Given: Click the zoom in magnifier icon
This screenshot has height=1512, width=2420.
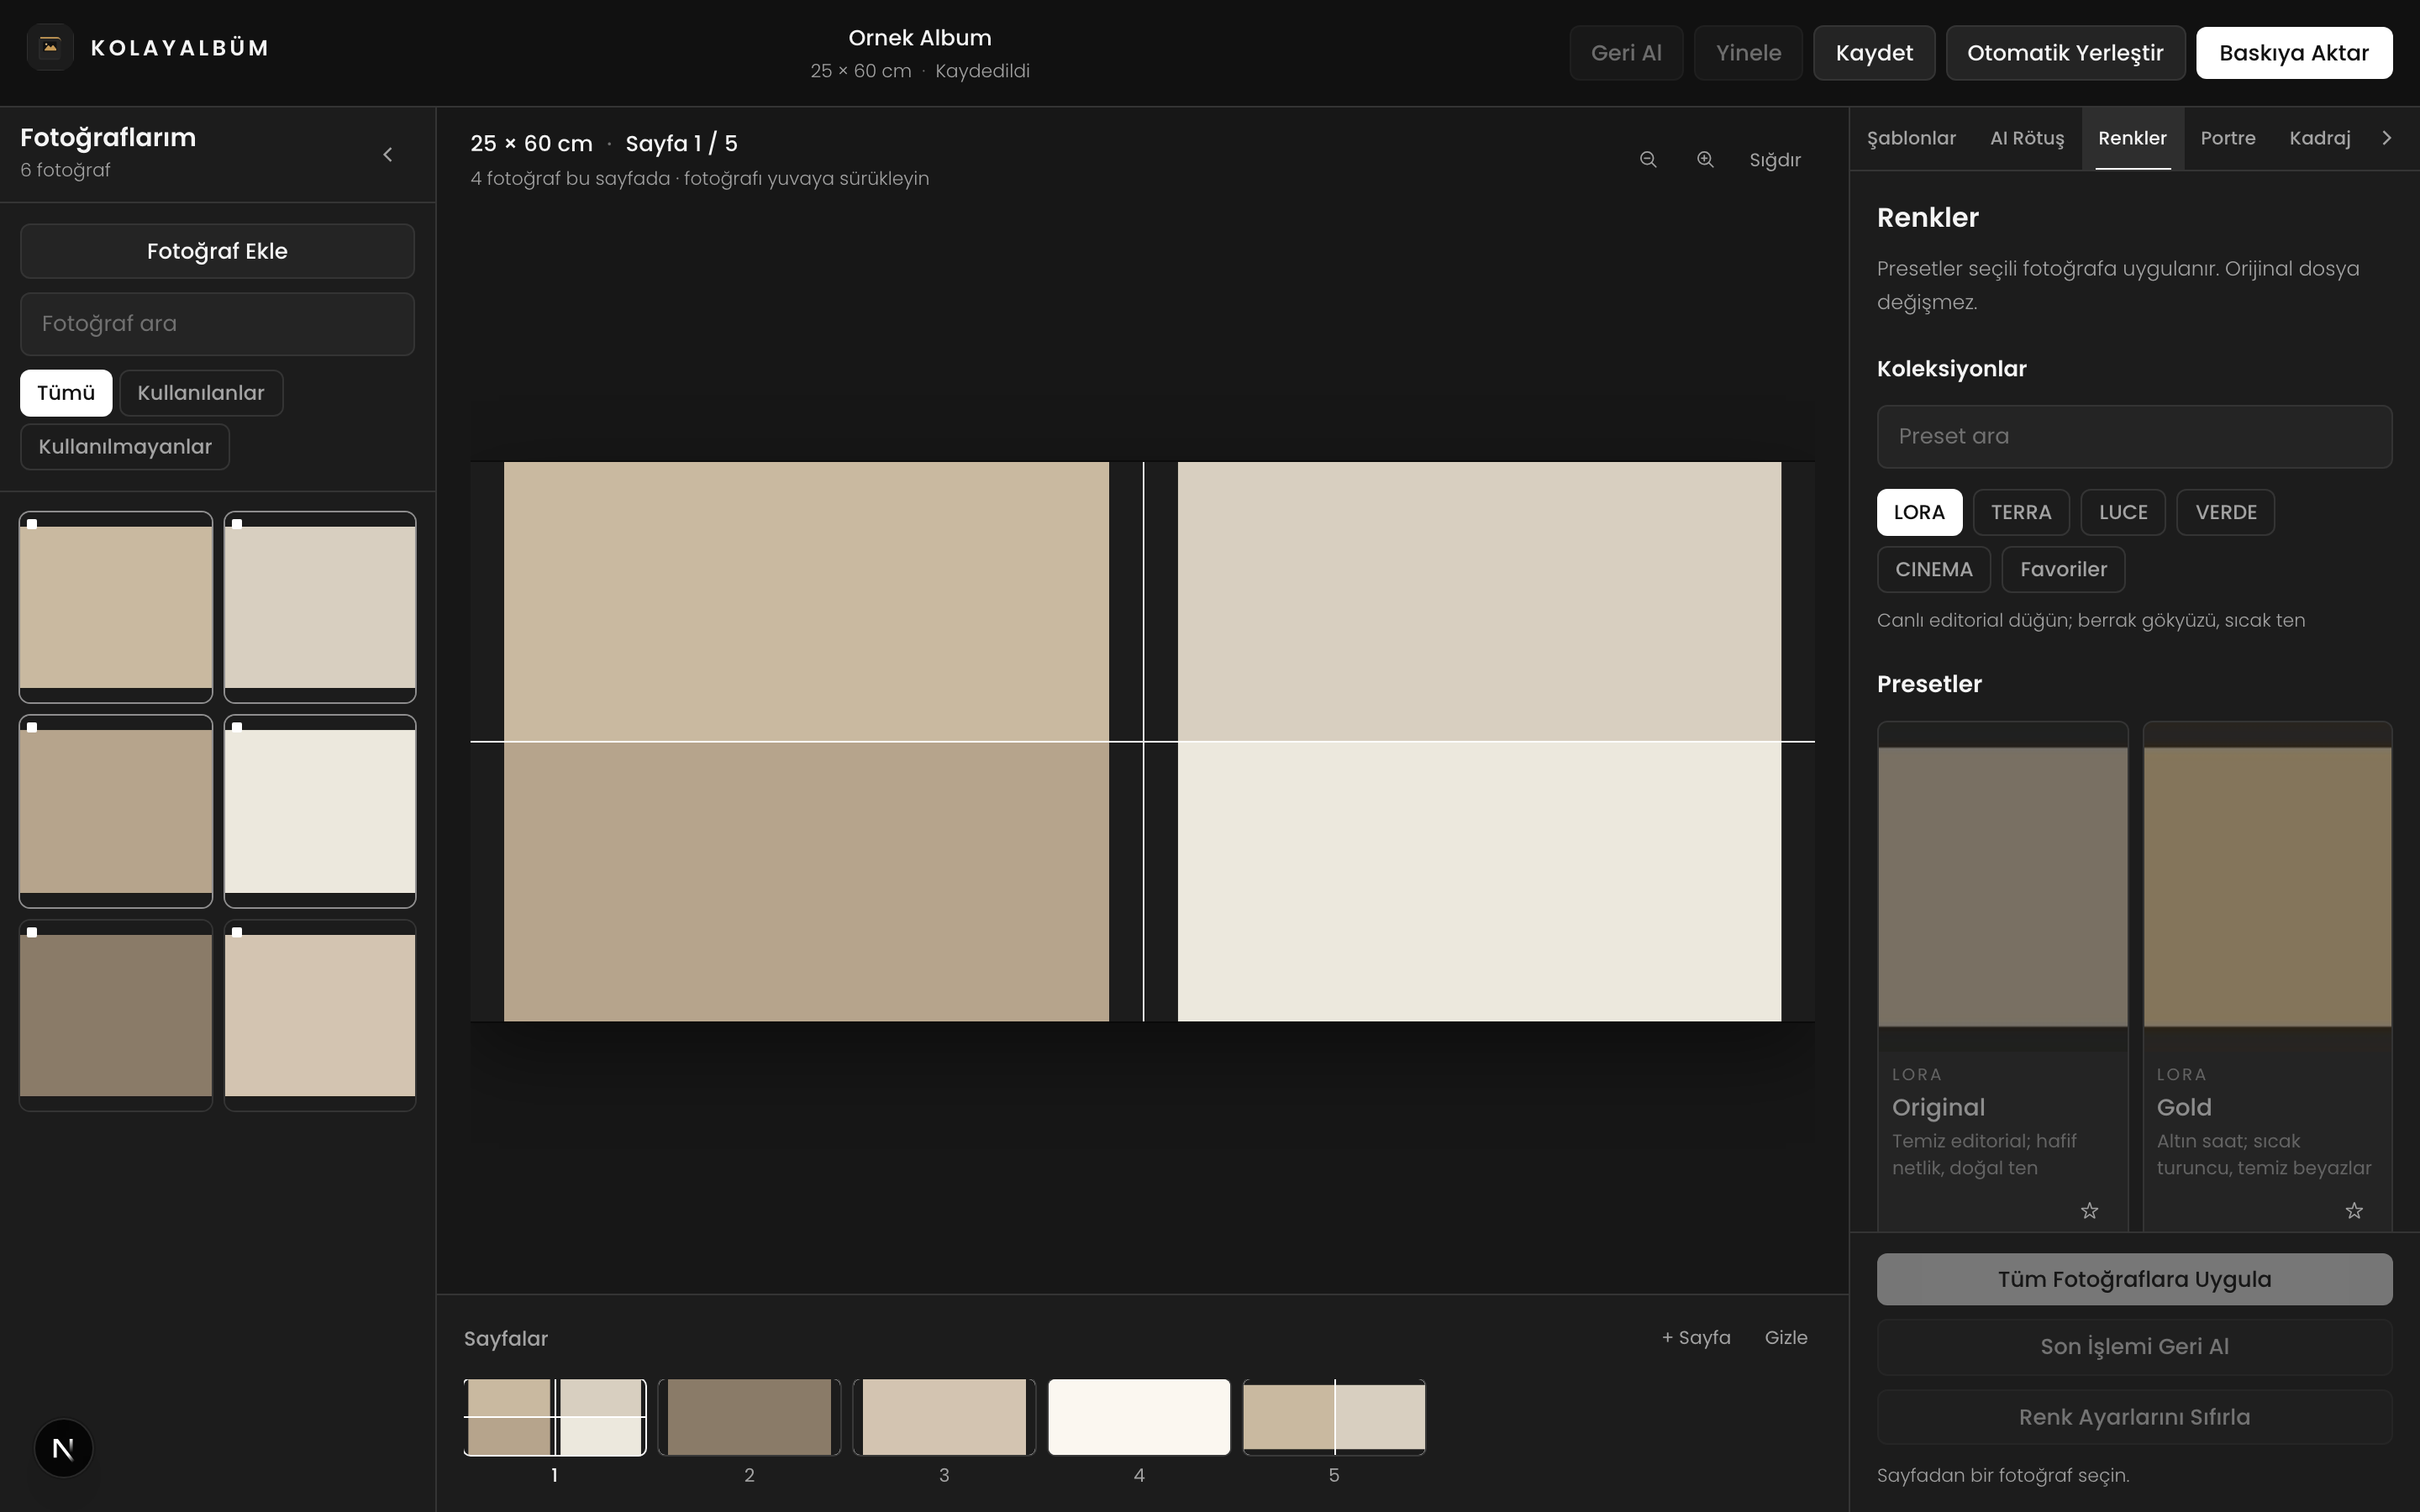Looking at the screenshot, I should coord(1705,160).
